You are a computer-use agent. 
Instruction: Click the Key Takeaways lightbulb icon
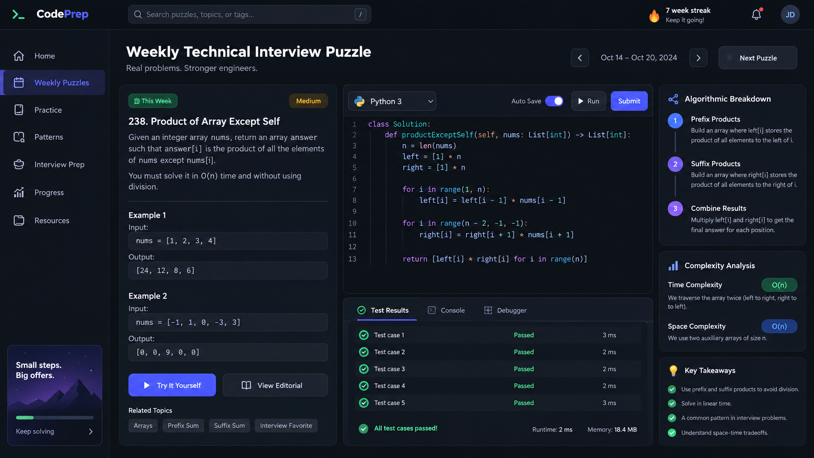point(673,371)
